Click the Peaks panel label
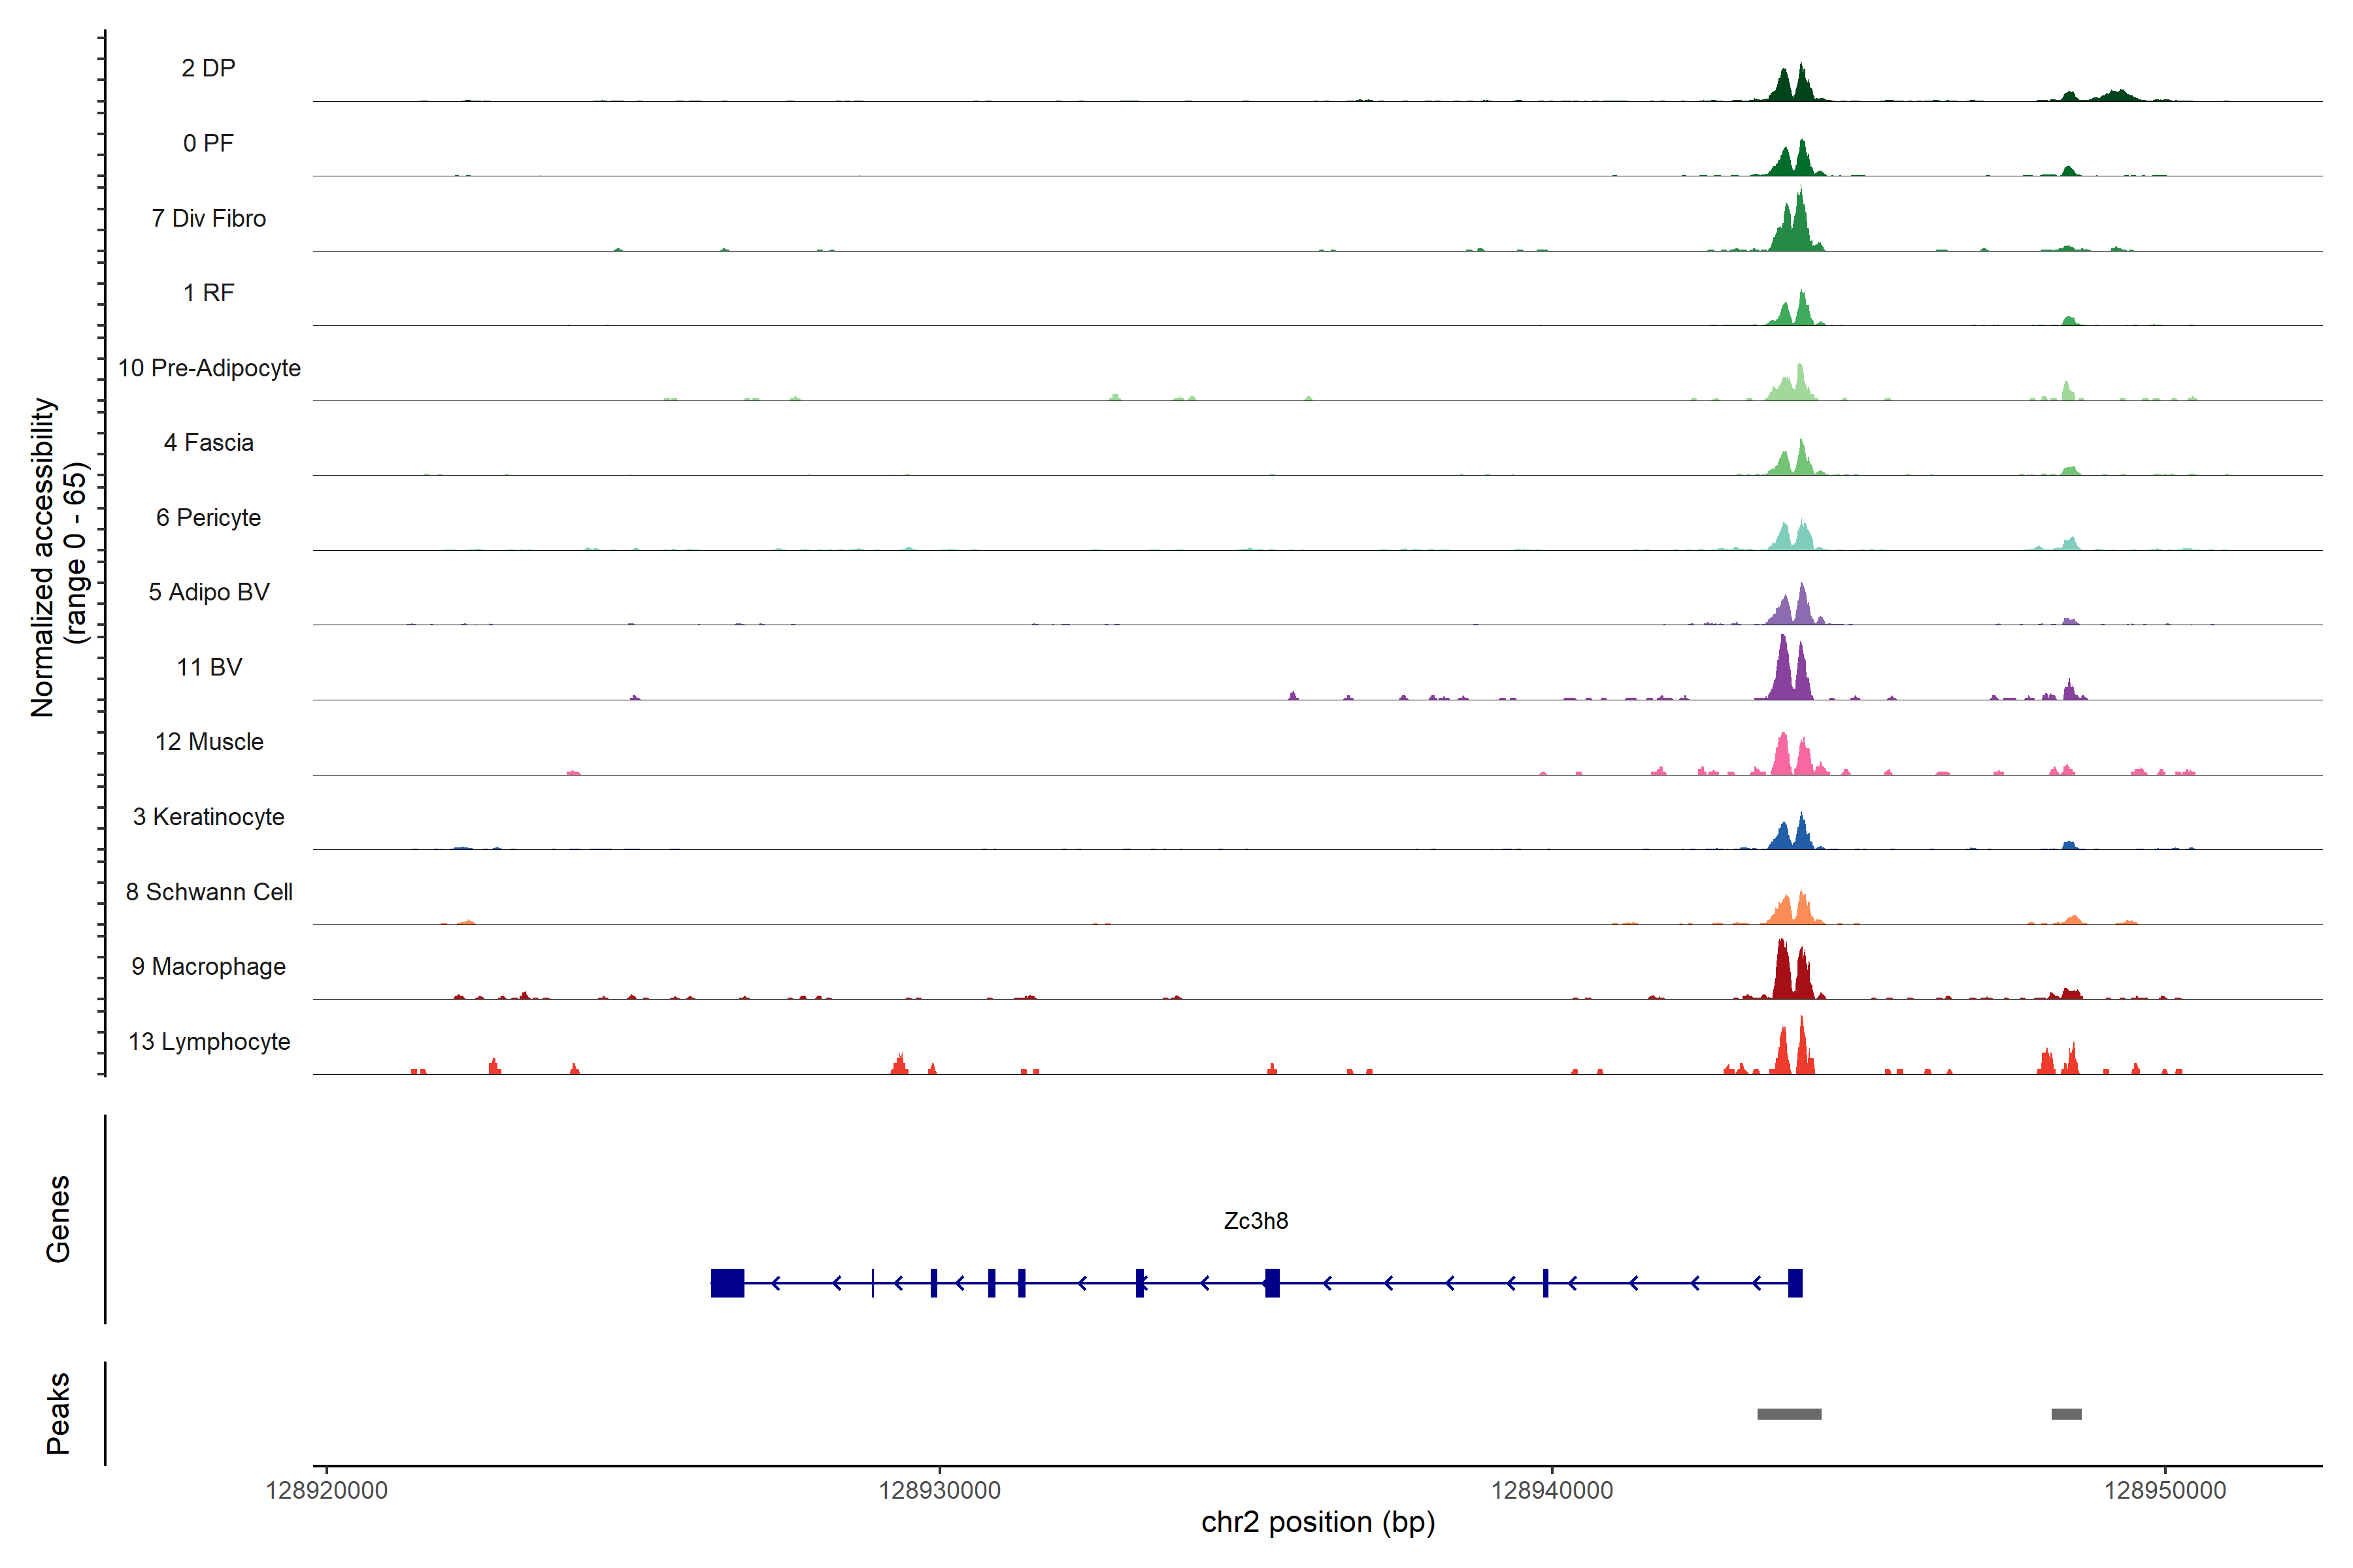 click(58, 1413)
